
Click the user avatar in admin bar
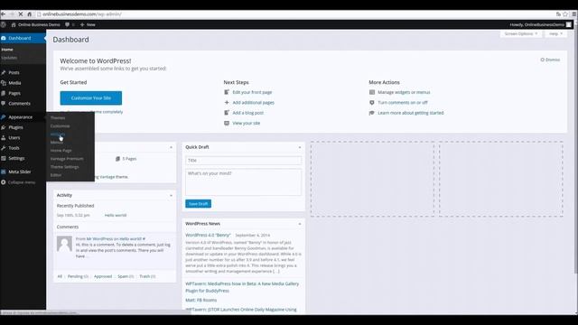click(569, 24)
